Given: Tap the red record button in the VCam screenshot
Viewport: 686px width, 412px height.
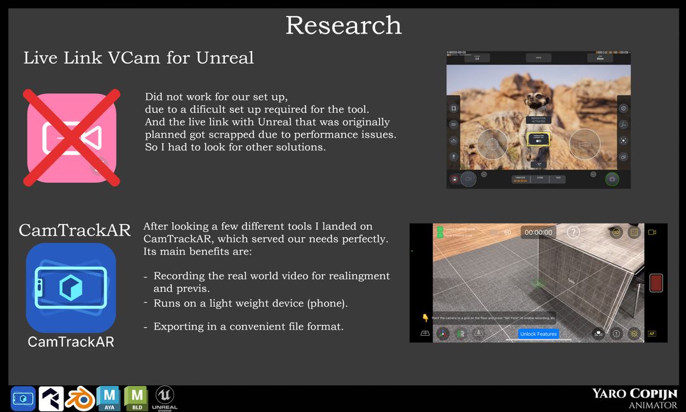Looking at the screenshot, I should (455, 179).
